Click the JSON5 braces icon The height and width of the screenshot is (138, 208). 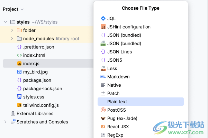[103, 60]
